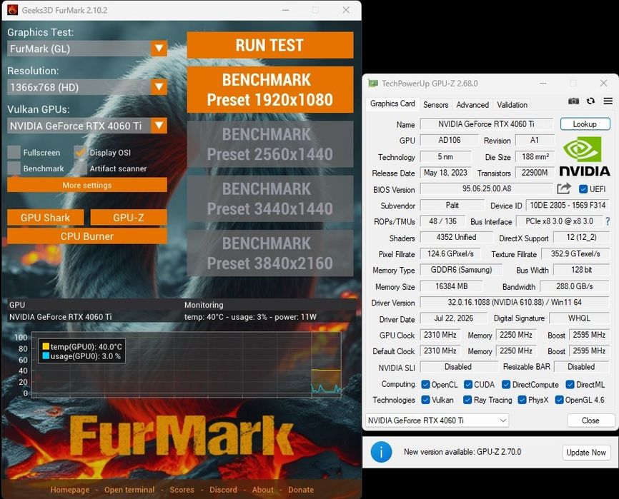This screenshot has width=619, height=499.
Task: Open the Vulkan GPUs dropdown arrow
Action: click(159, 126)
